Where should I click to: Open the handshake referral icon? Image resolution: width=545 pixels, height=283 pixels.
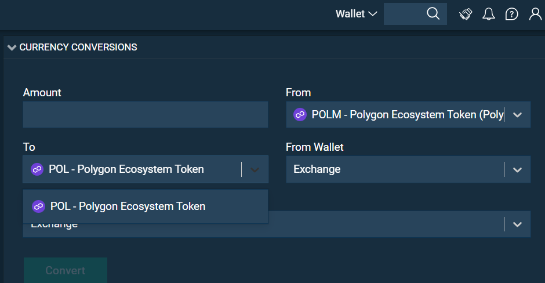click(x=466, y=14)
